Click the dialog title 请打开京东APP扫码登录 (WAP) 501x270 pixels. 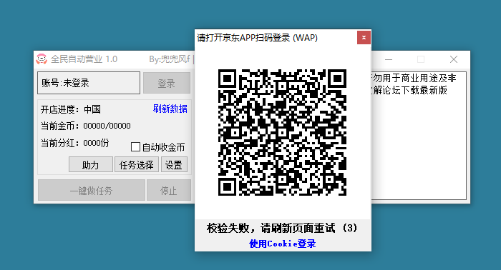tap(257, 38)
